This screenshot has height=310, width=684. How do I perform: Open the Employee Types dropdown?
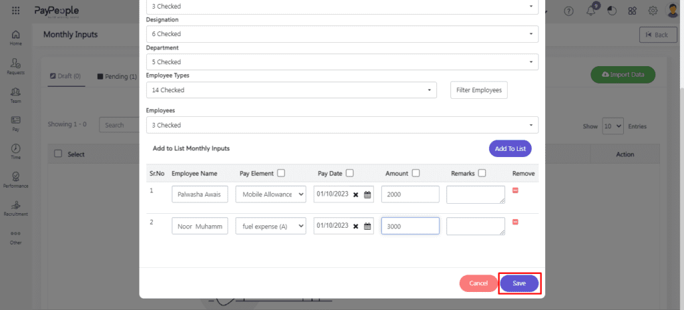[291, 90]
